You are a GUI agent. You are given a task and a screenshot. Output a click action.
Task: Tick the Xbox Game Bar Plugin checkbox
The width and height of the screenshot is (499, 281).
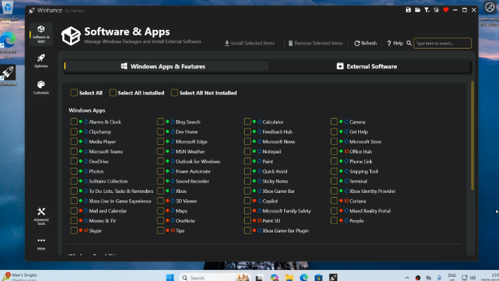coord(247,230)
